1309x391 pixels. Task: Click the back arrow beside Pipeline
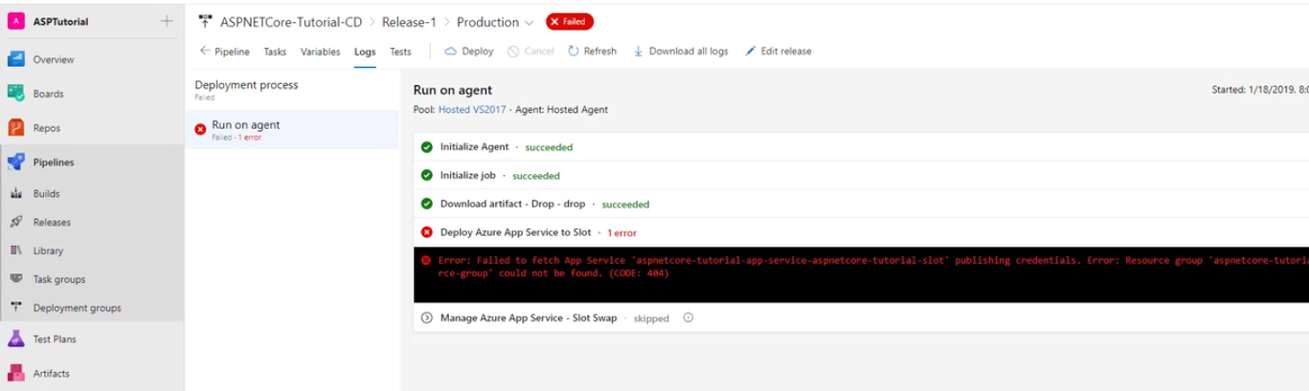click(204, 52)
